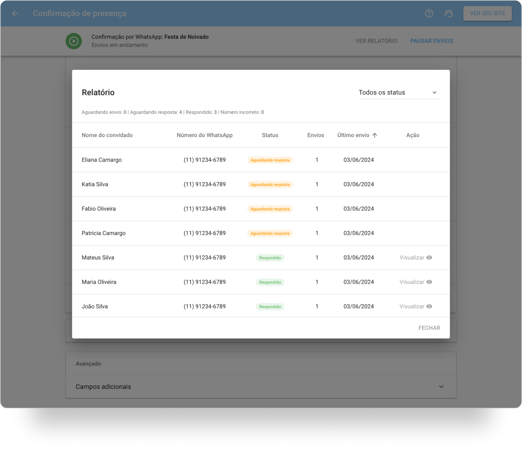This screenshot has width=522, height=449.
Task: Select guest Fabio Oliveira
Action: pos(99,209)
